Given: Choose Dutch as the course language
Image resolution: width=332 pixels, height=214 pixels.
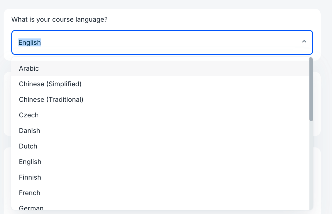Looking at the screenshot, I should [28, 146].
